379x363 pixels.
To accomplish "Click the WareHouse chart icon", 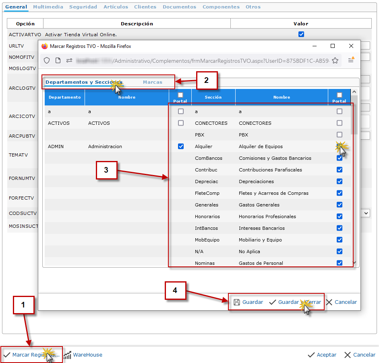I will pos(67,355).
